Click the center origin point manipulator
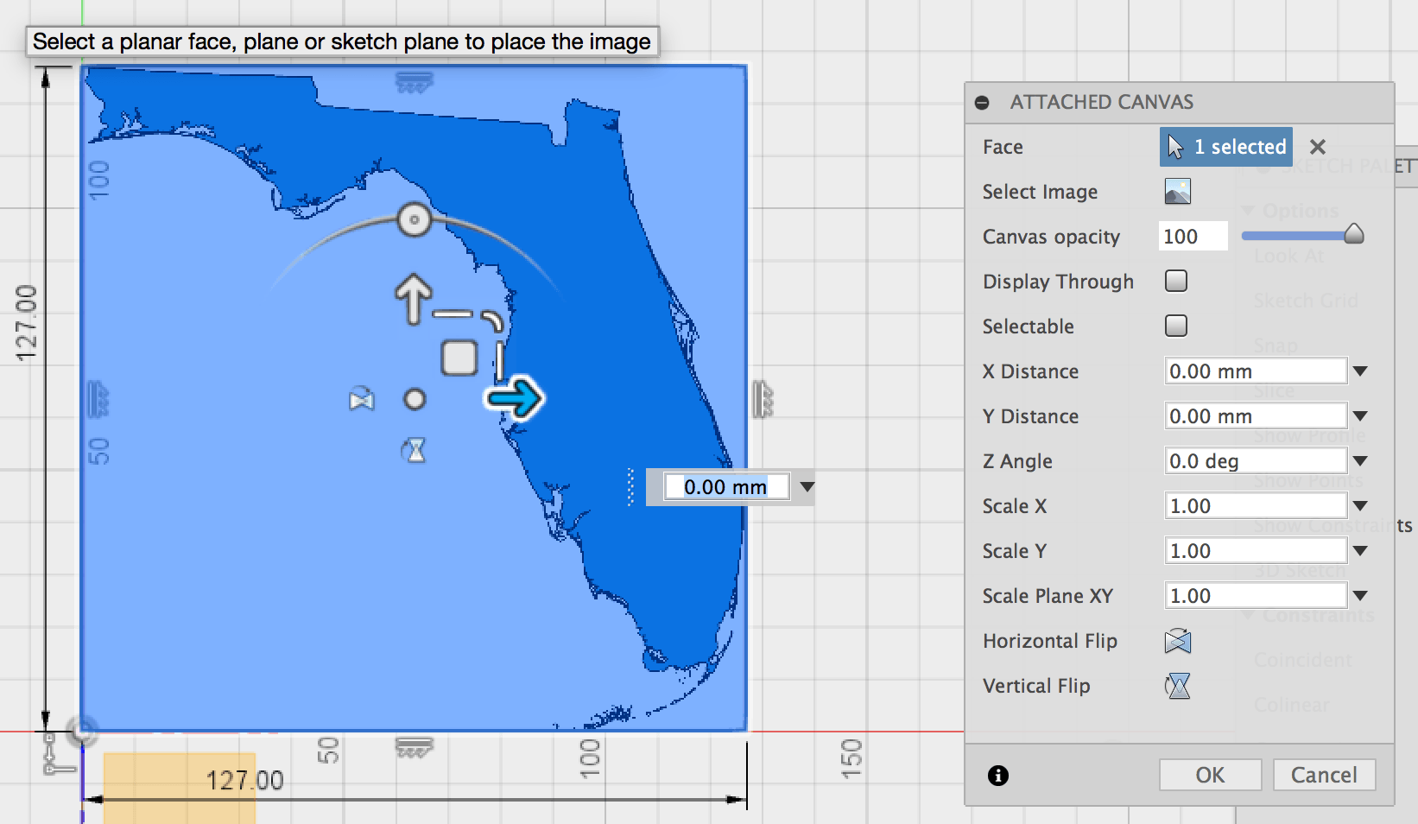The image size is (1418, 824). click(415, 399)
